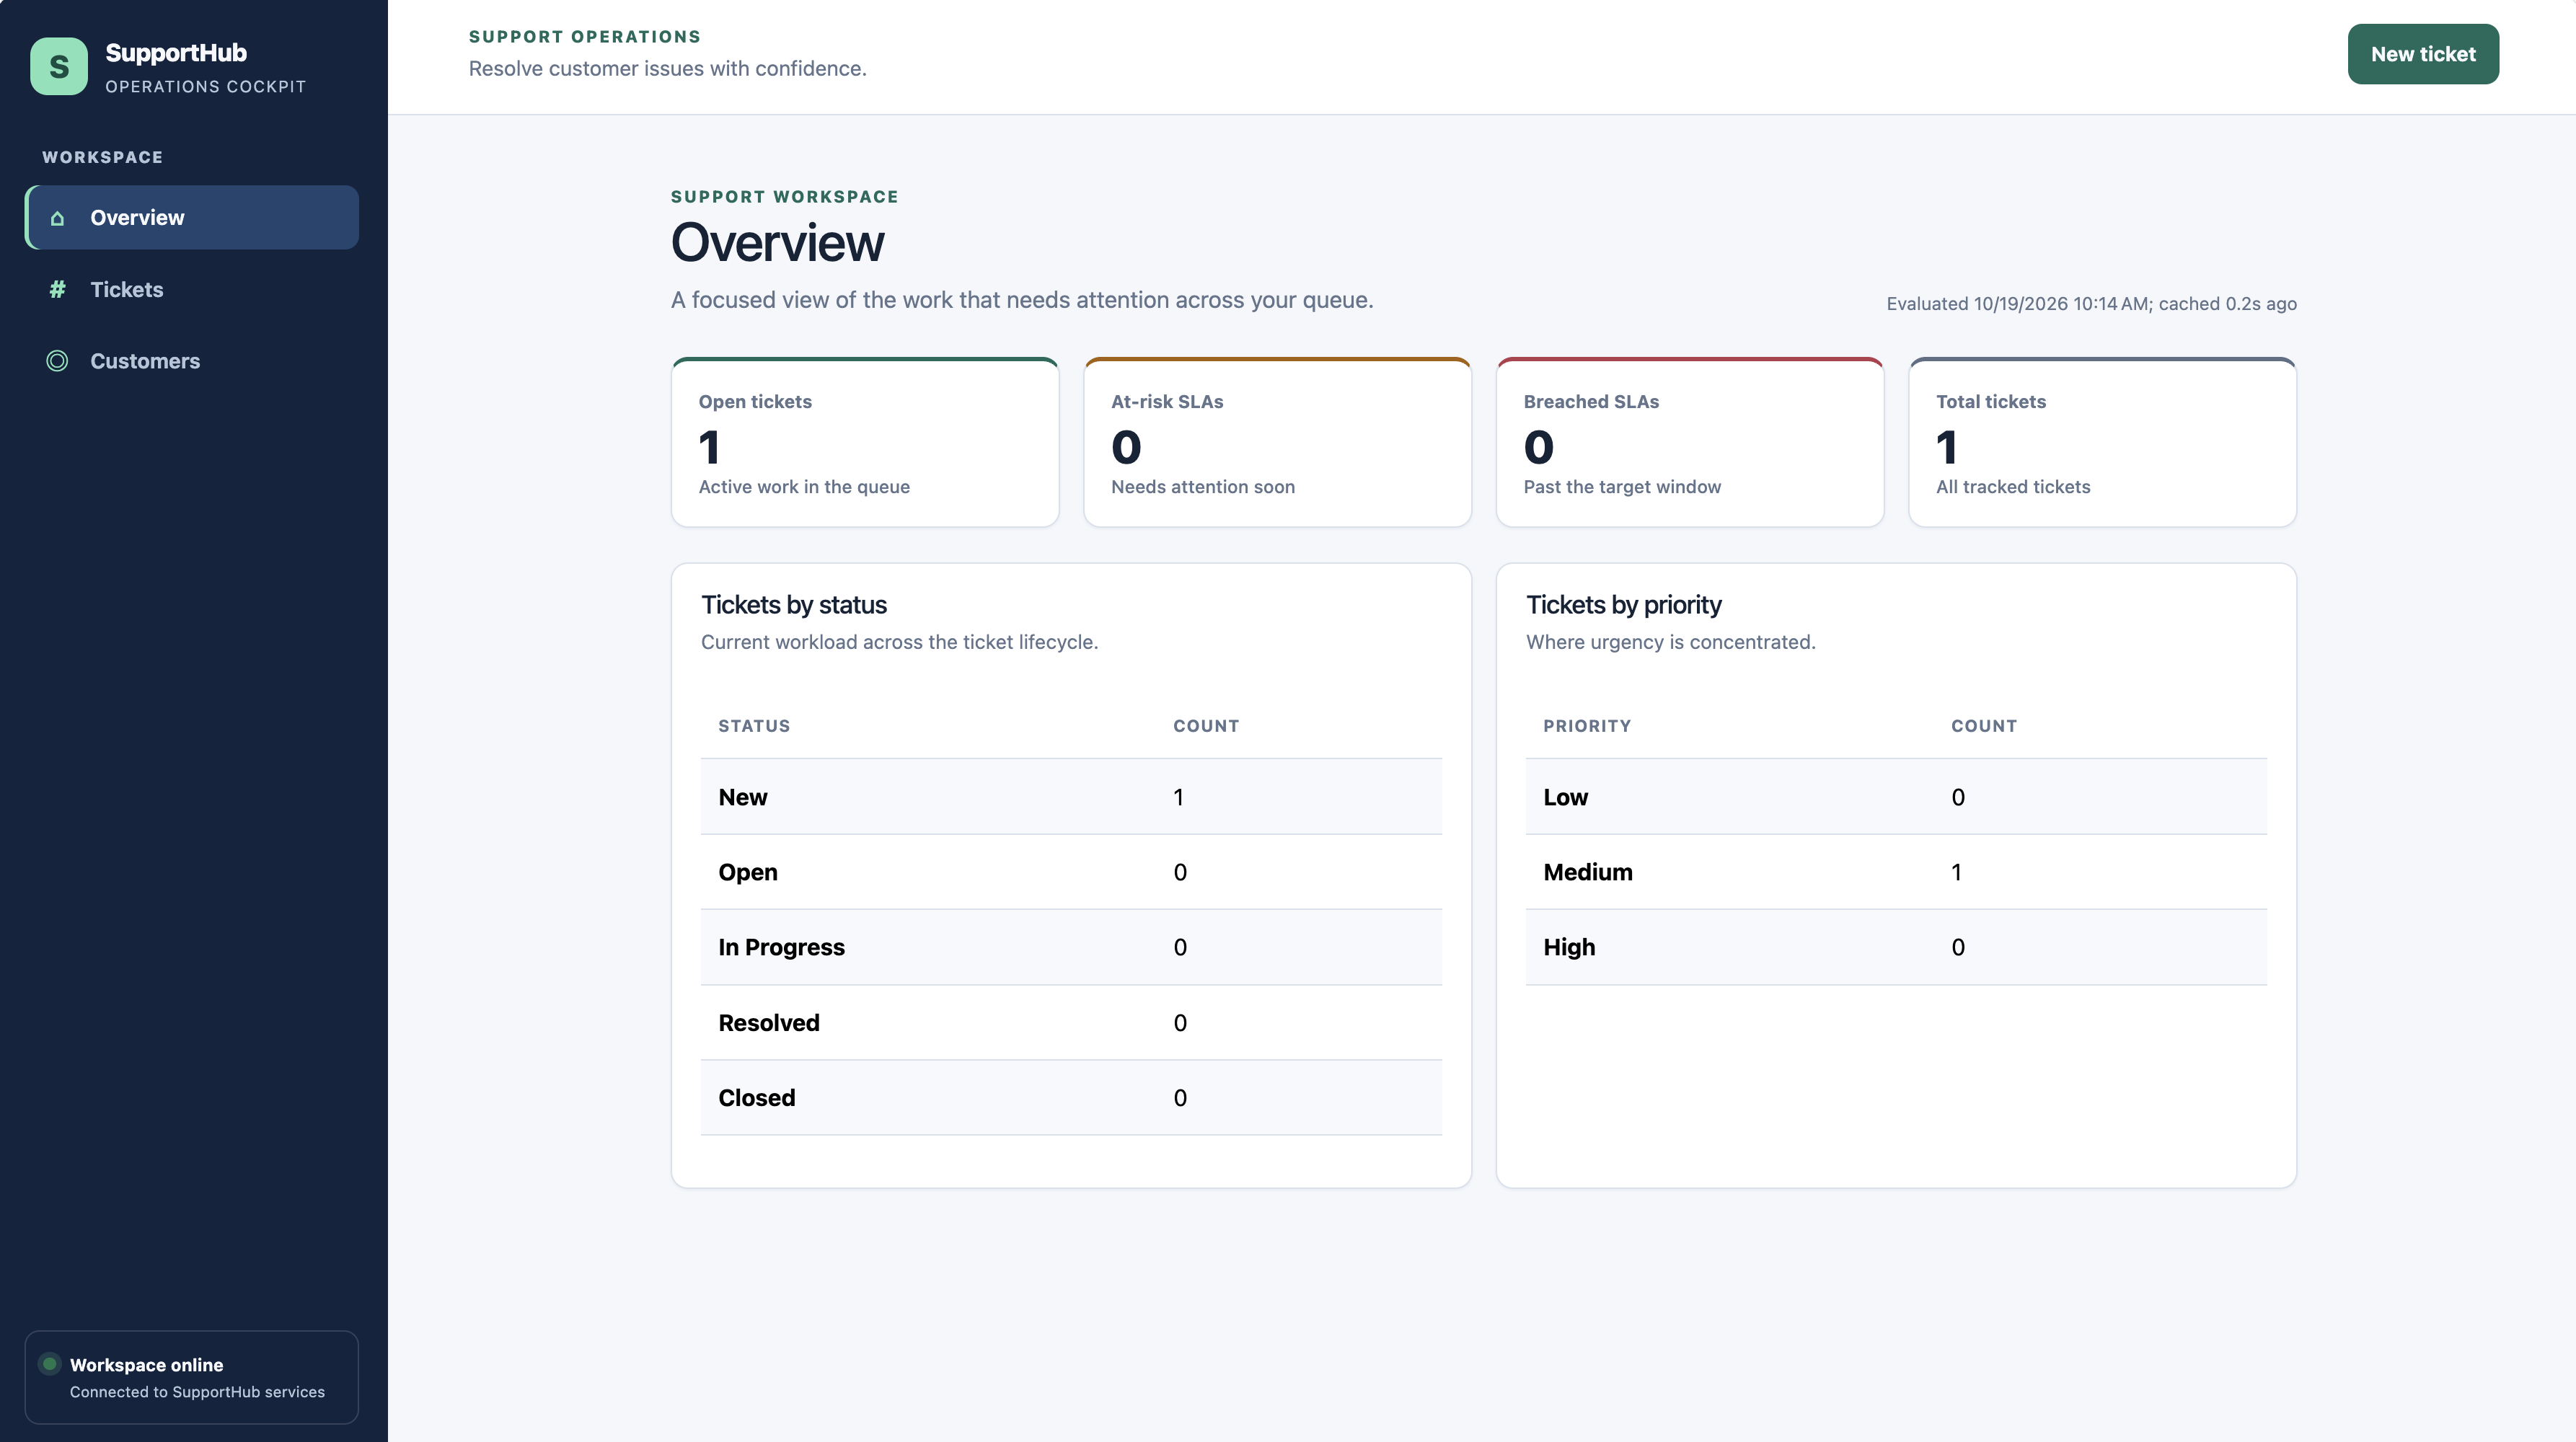Image resolution: width=2576 pixels, height=1442 pixels.
Task: Click the count value for Medium priority
Action: (1957, 872)
